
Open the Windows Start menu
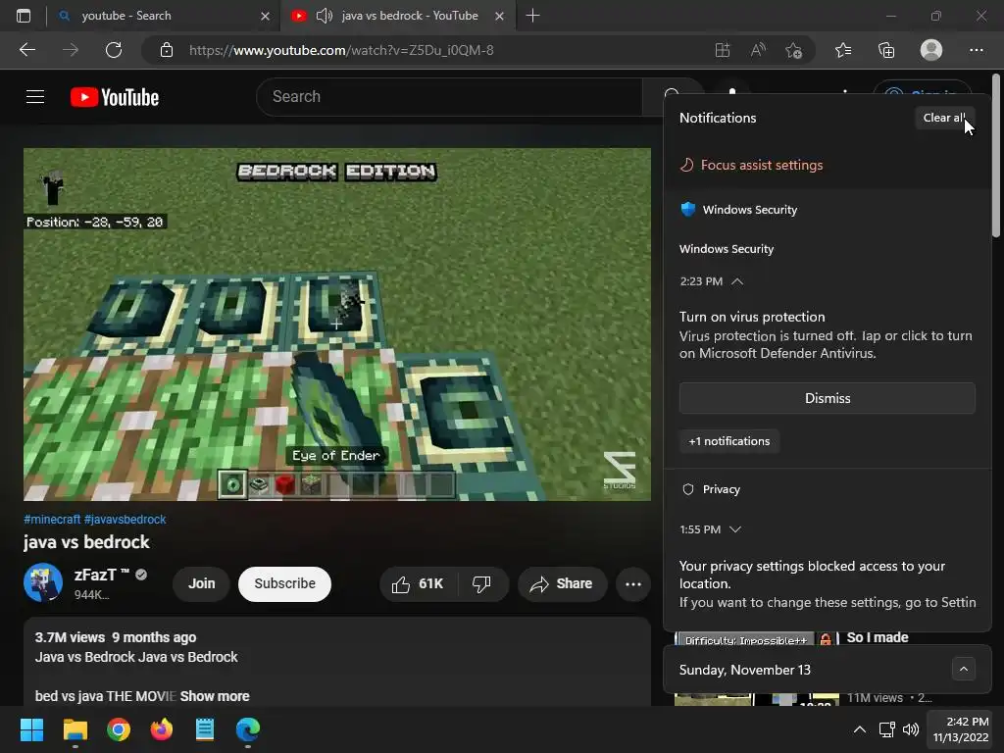pos(31,729)
